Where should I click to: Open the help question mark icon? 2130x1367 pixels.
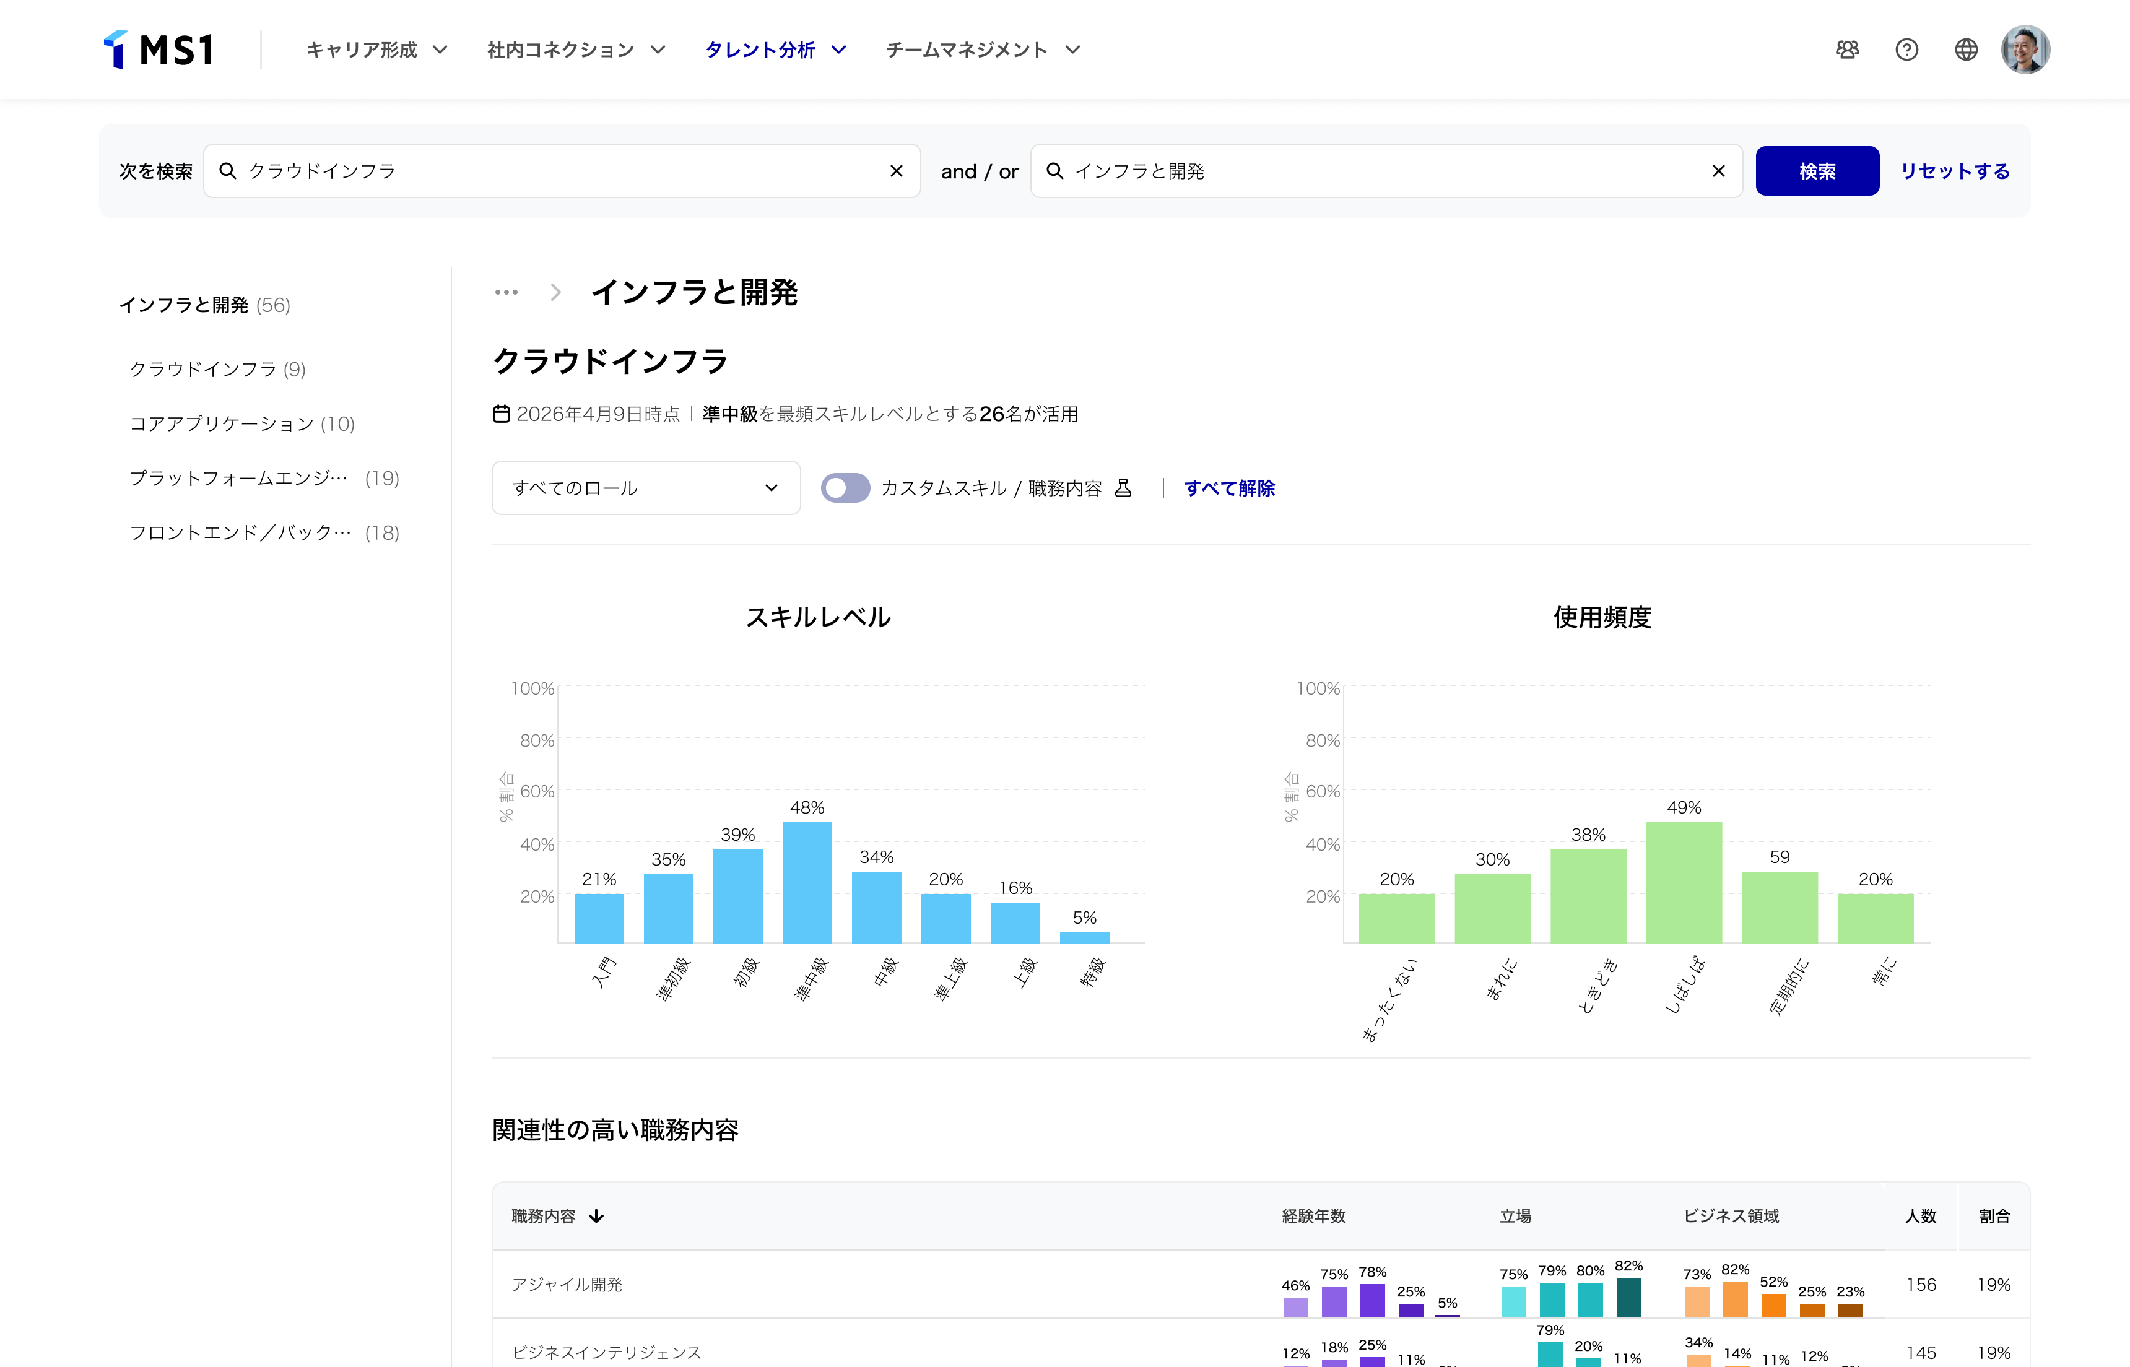pos(1907,50)
